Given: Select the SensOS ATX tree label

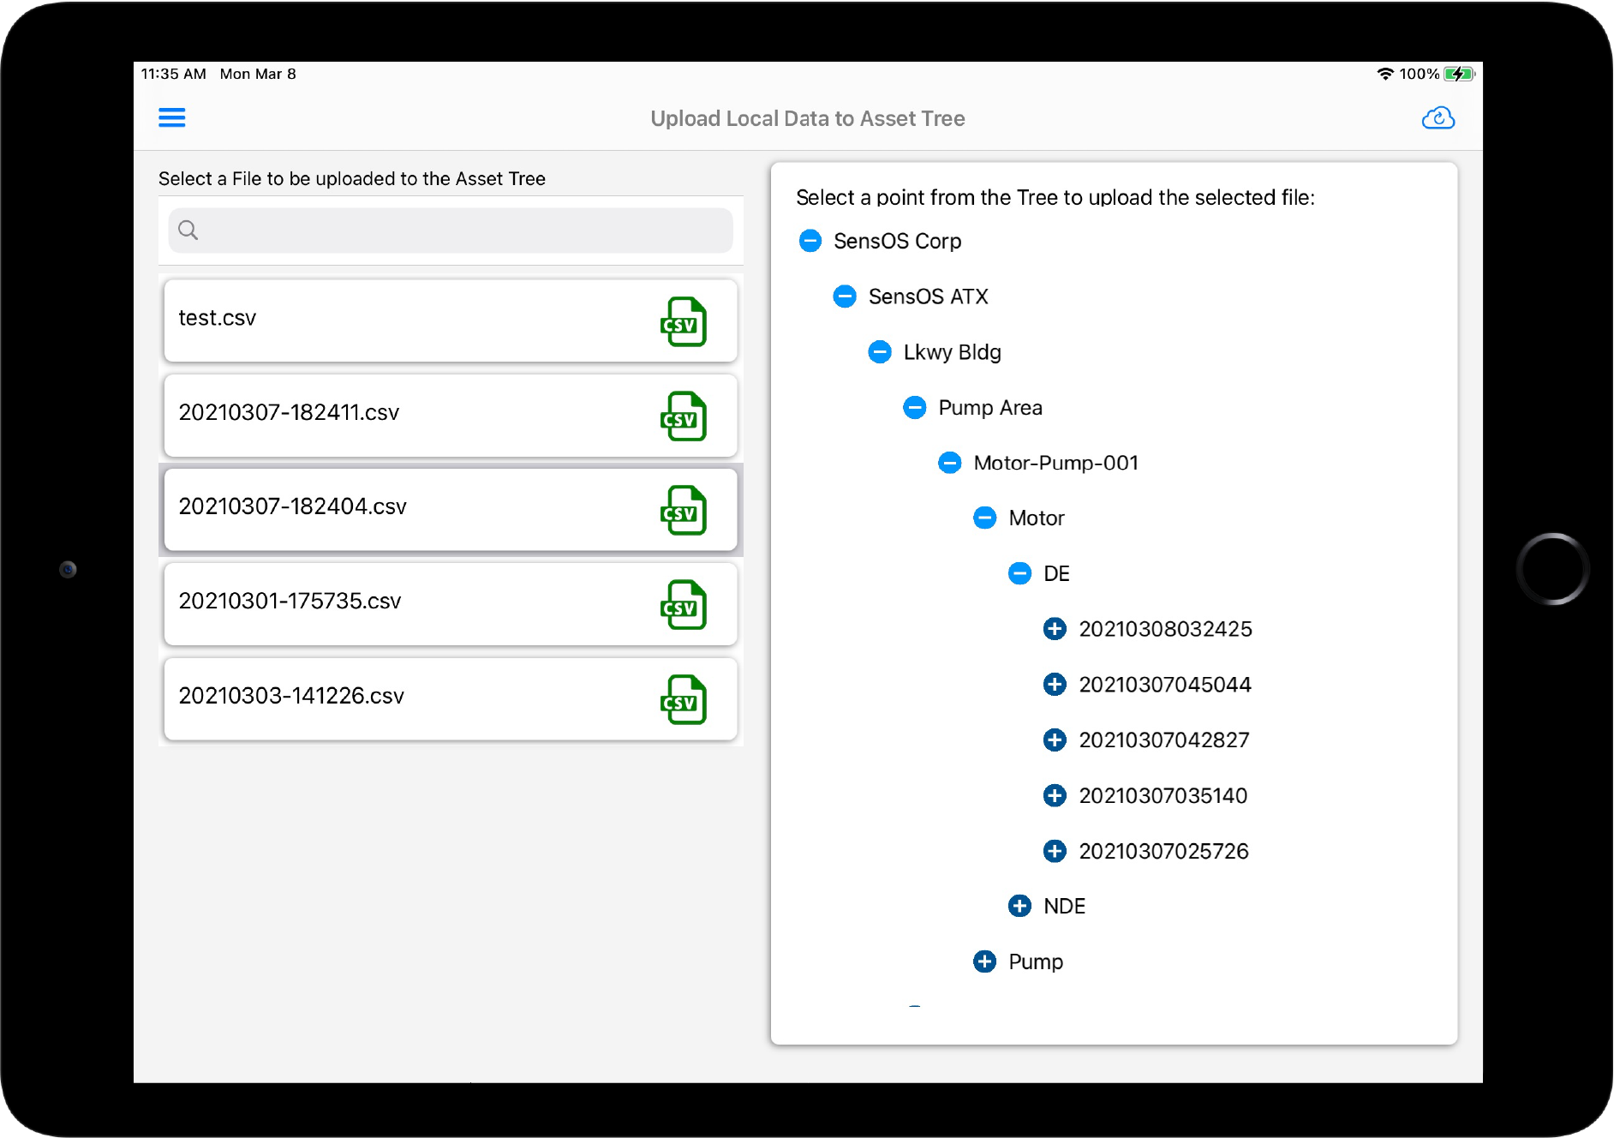Looking at the screenshot, I should (928, 296).
